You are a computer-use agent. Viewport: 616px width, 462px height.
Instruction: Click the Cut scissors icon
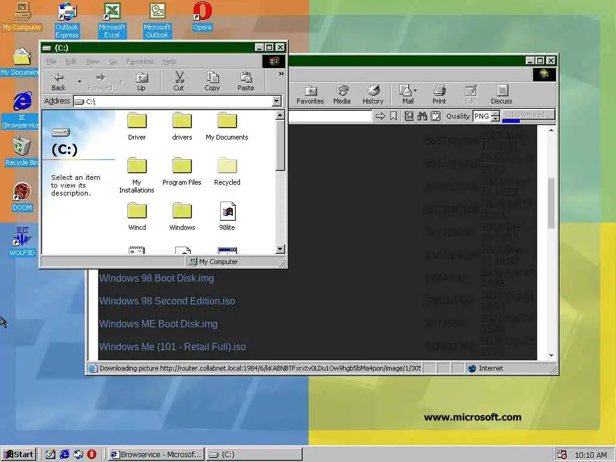pos(179,82)
